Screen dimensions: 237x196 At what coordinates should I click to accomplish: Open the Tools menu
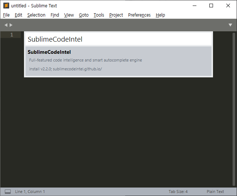click(x=99, y=15)
